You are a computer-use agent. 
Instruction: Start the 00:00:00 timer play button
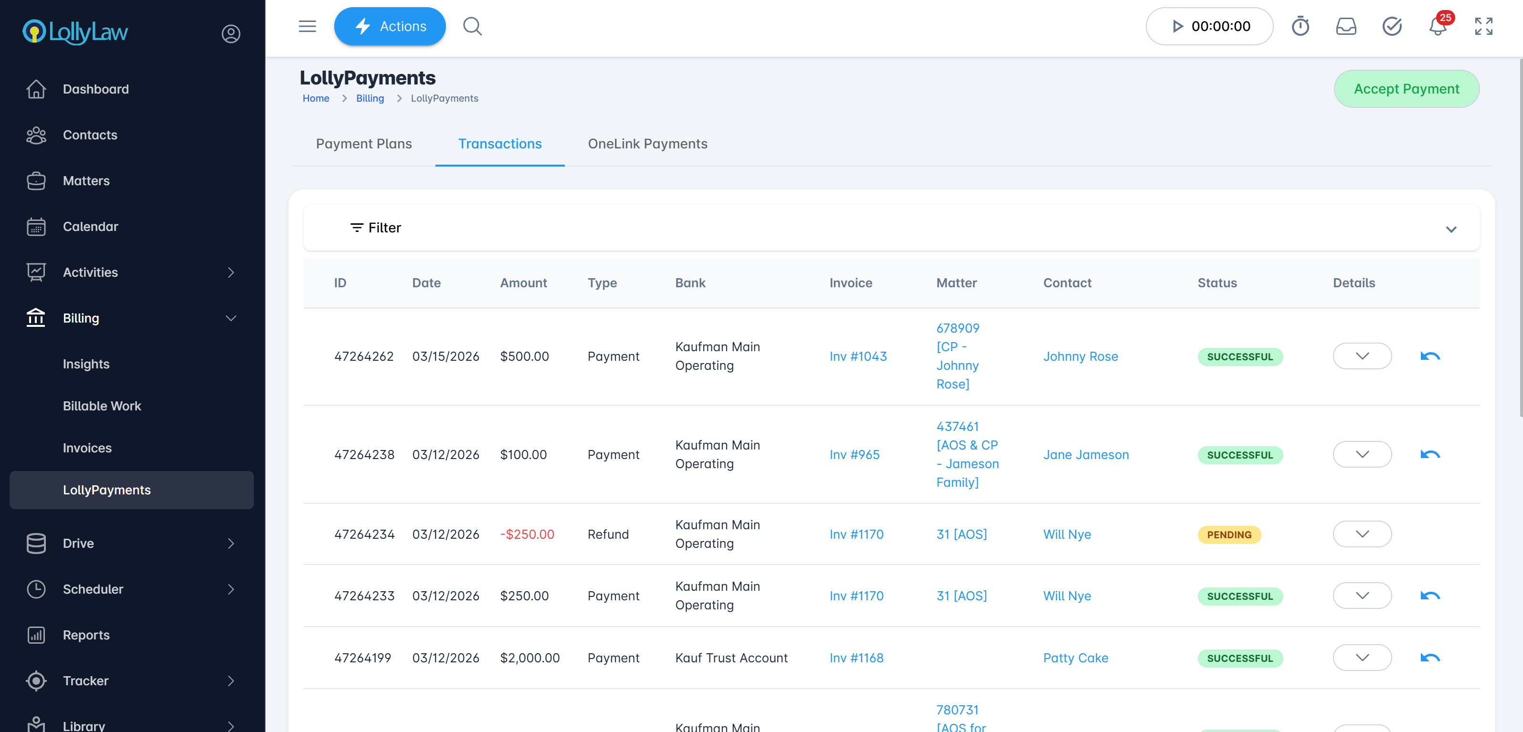(x=1177, y=26)
